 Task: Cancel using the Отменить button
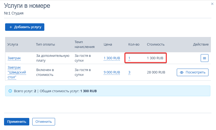[x=44, y=121]
